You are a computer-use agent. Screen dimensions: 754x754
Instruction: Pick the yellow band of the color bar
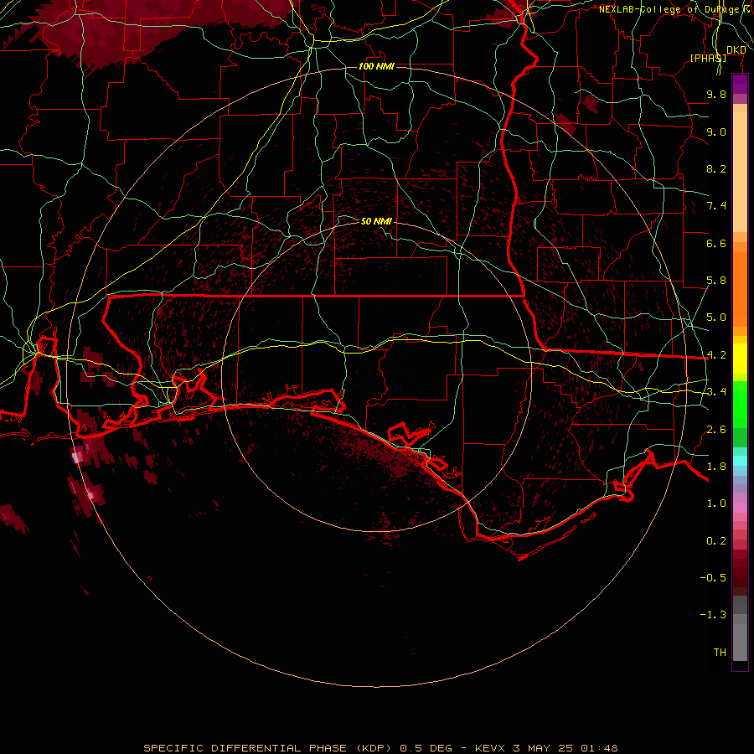(x=740, y=359)
